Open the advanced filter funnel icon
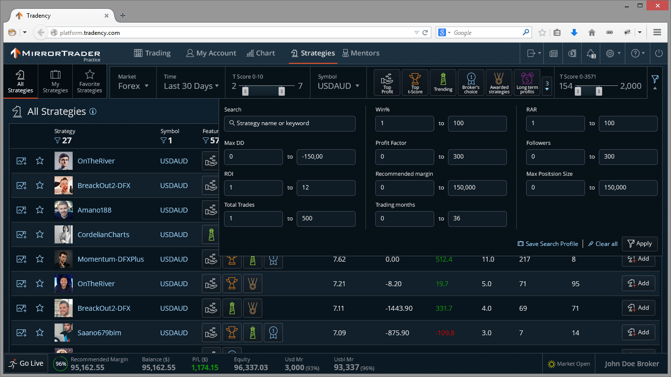Image resolution: width=671 pixels, height=377 pixels. click(x=655, y=79)
